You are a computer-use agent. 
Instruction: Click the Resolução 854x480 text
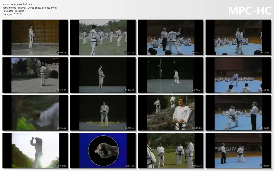click(13, 11)
